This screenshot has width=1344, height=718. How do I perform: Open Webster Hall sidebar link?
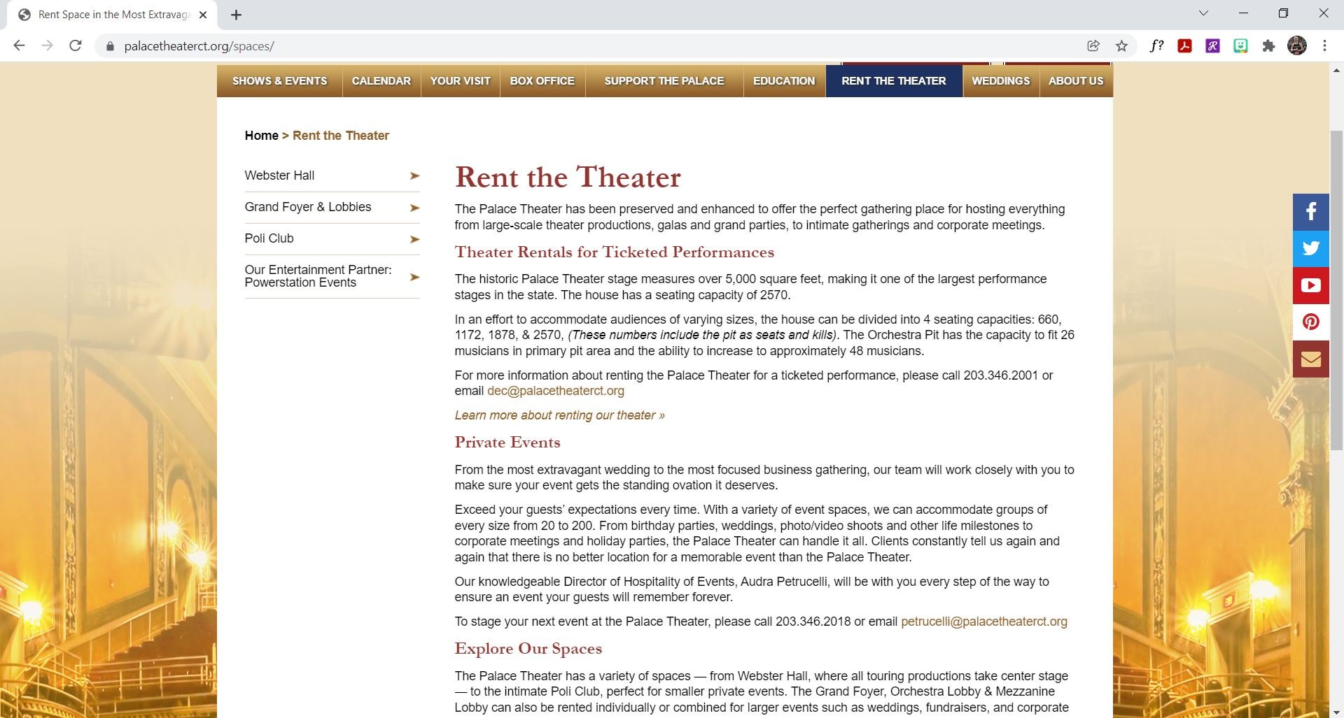tap(279, 175)
